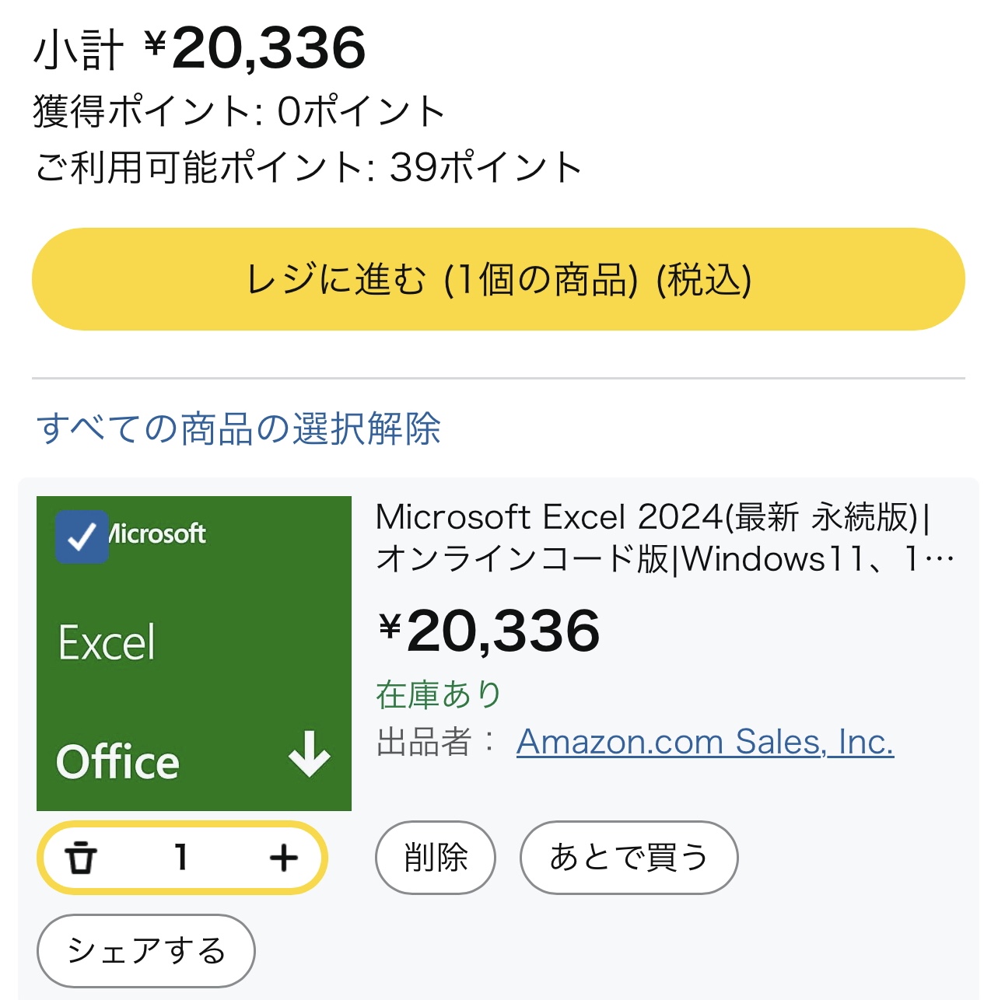This screenshot has height=1000, width=998.
Task: Click the 出品者 label before the seller name
Action: [425, 742]
